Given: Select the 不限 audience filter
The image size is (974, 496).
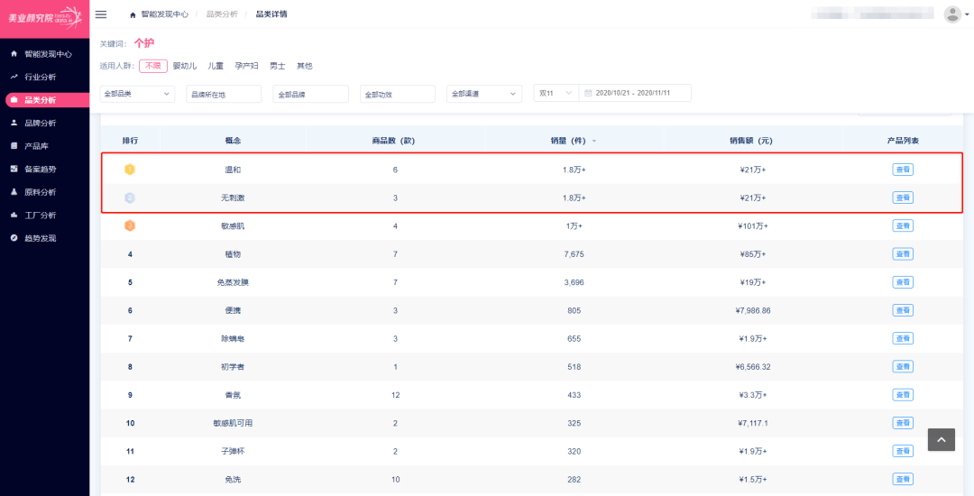Looking at the screenshot, I should tap(152, 66).
